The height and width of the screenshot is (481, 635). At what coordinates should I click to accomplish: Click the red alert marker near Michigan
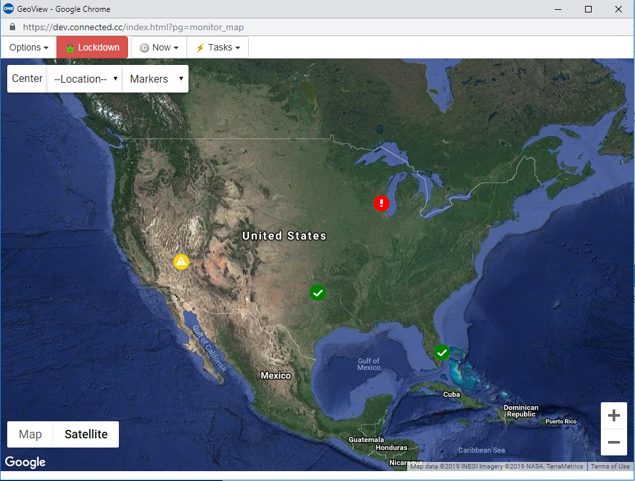[x=382, y=203]
